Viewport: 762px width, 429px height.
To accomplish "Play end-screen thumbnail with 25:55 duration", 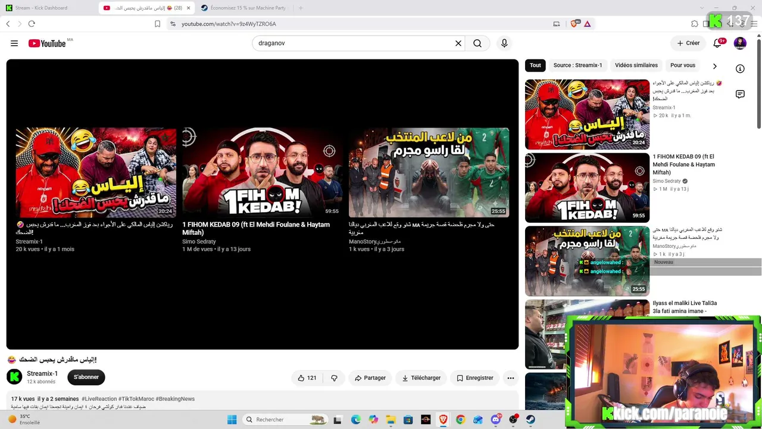I will click(x=429, y=172).
